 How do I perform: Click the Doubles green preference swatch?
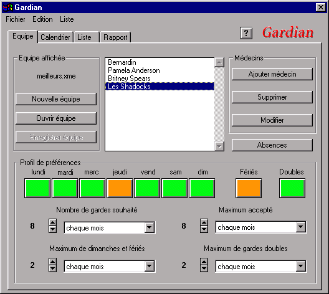click(x=292, y=188)
